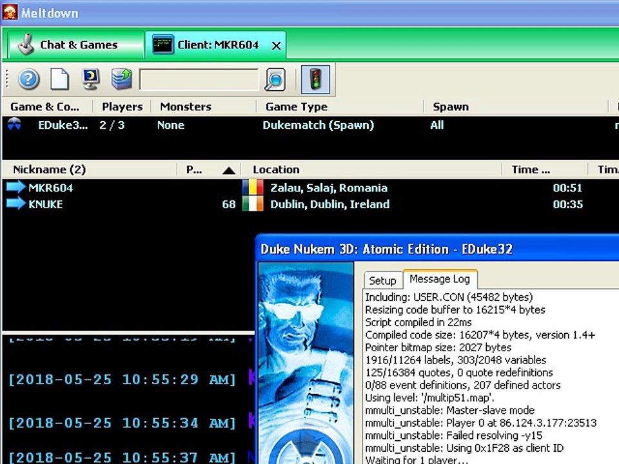Click the toolbar search input field

pyautogui.click(x=199, y=80)
